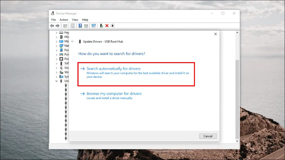Expand the Sound devices tree node

57,68
